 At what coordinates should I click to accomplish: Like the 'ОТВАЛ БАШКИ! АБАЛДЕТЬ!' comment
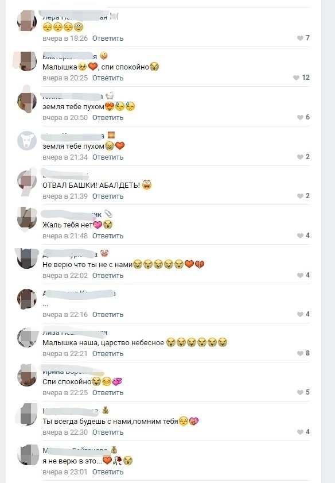303,196
